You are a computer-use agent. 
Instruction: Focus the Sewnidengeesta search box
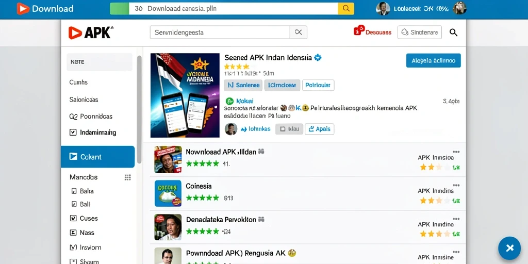click(x=220, y=32)
